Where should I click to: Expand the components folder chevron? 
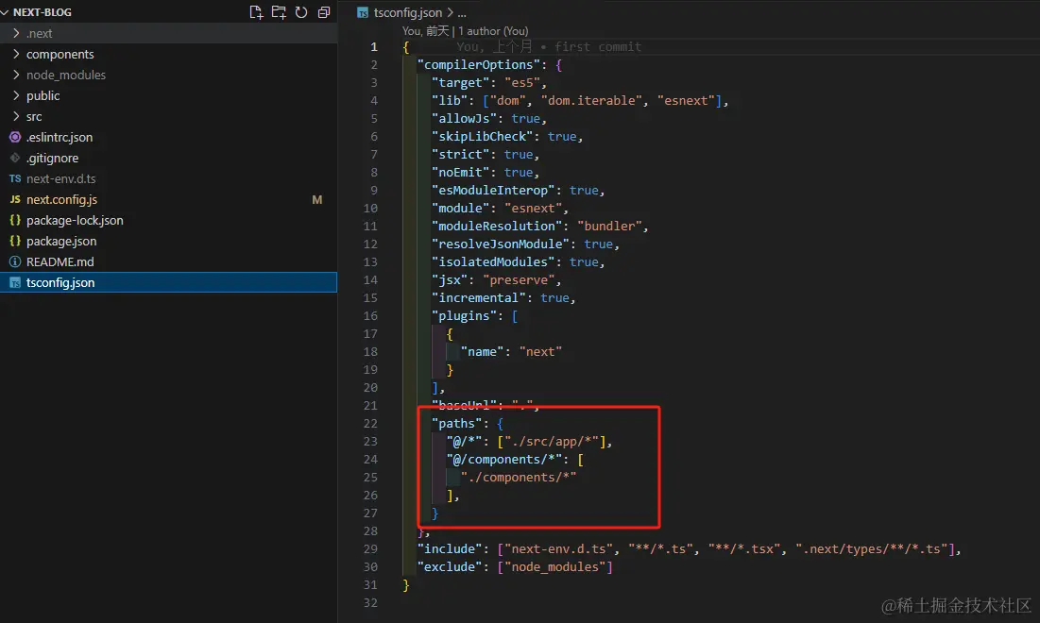point(17,54)
